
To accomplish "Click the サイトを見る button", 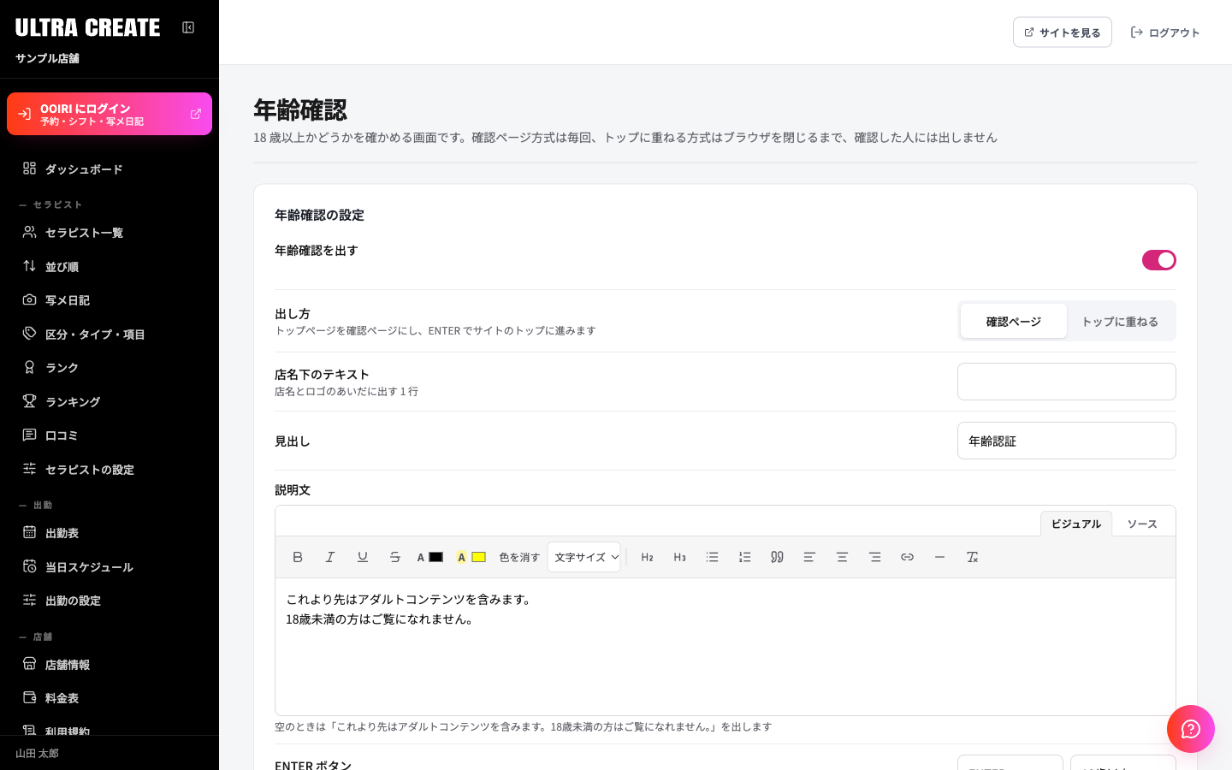I will [x=1063, y=33].
